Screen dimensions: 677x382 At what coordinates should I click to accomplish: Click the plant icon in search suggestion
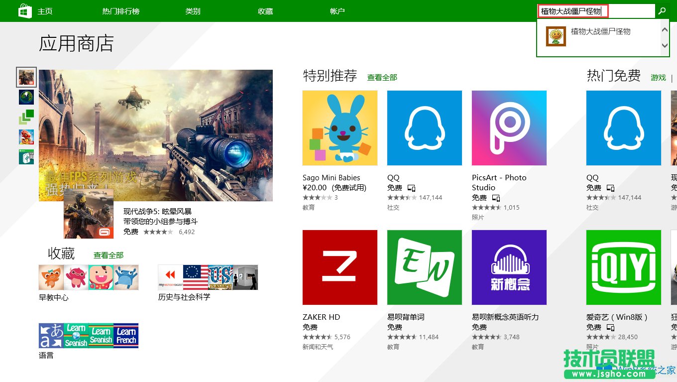556,36
